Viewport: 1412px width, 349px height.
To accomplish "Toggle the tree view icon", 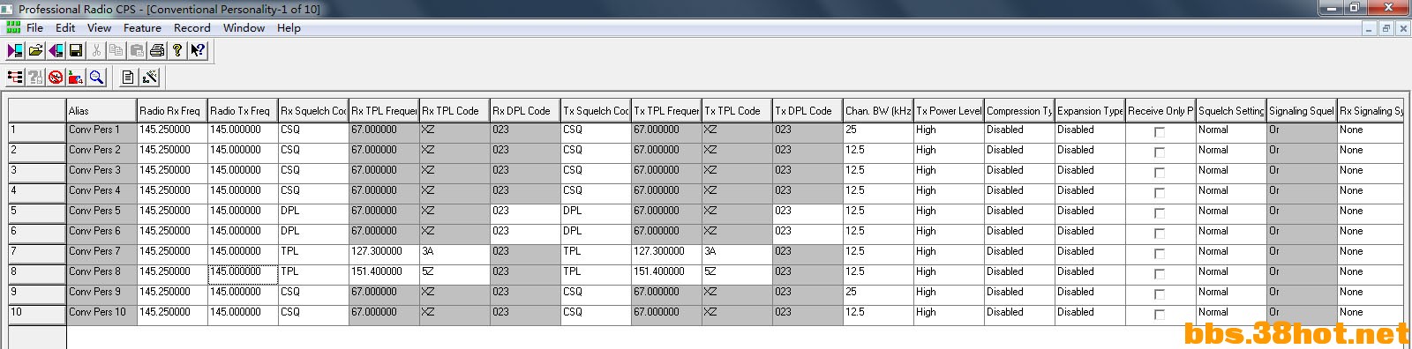I will click(16, 78).
